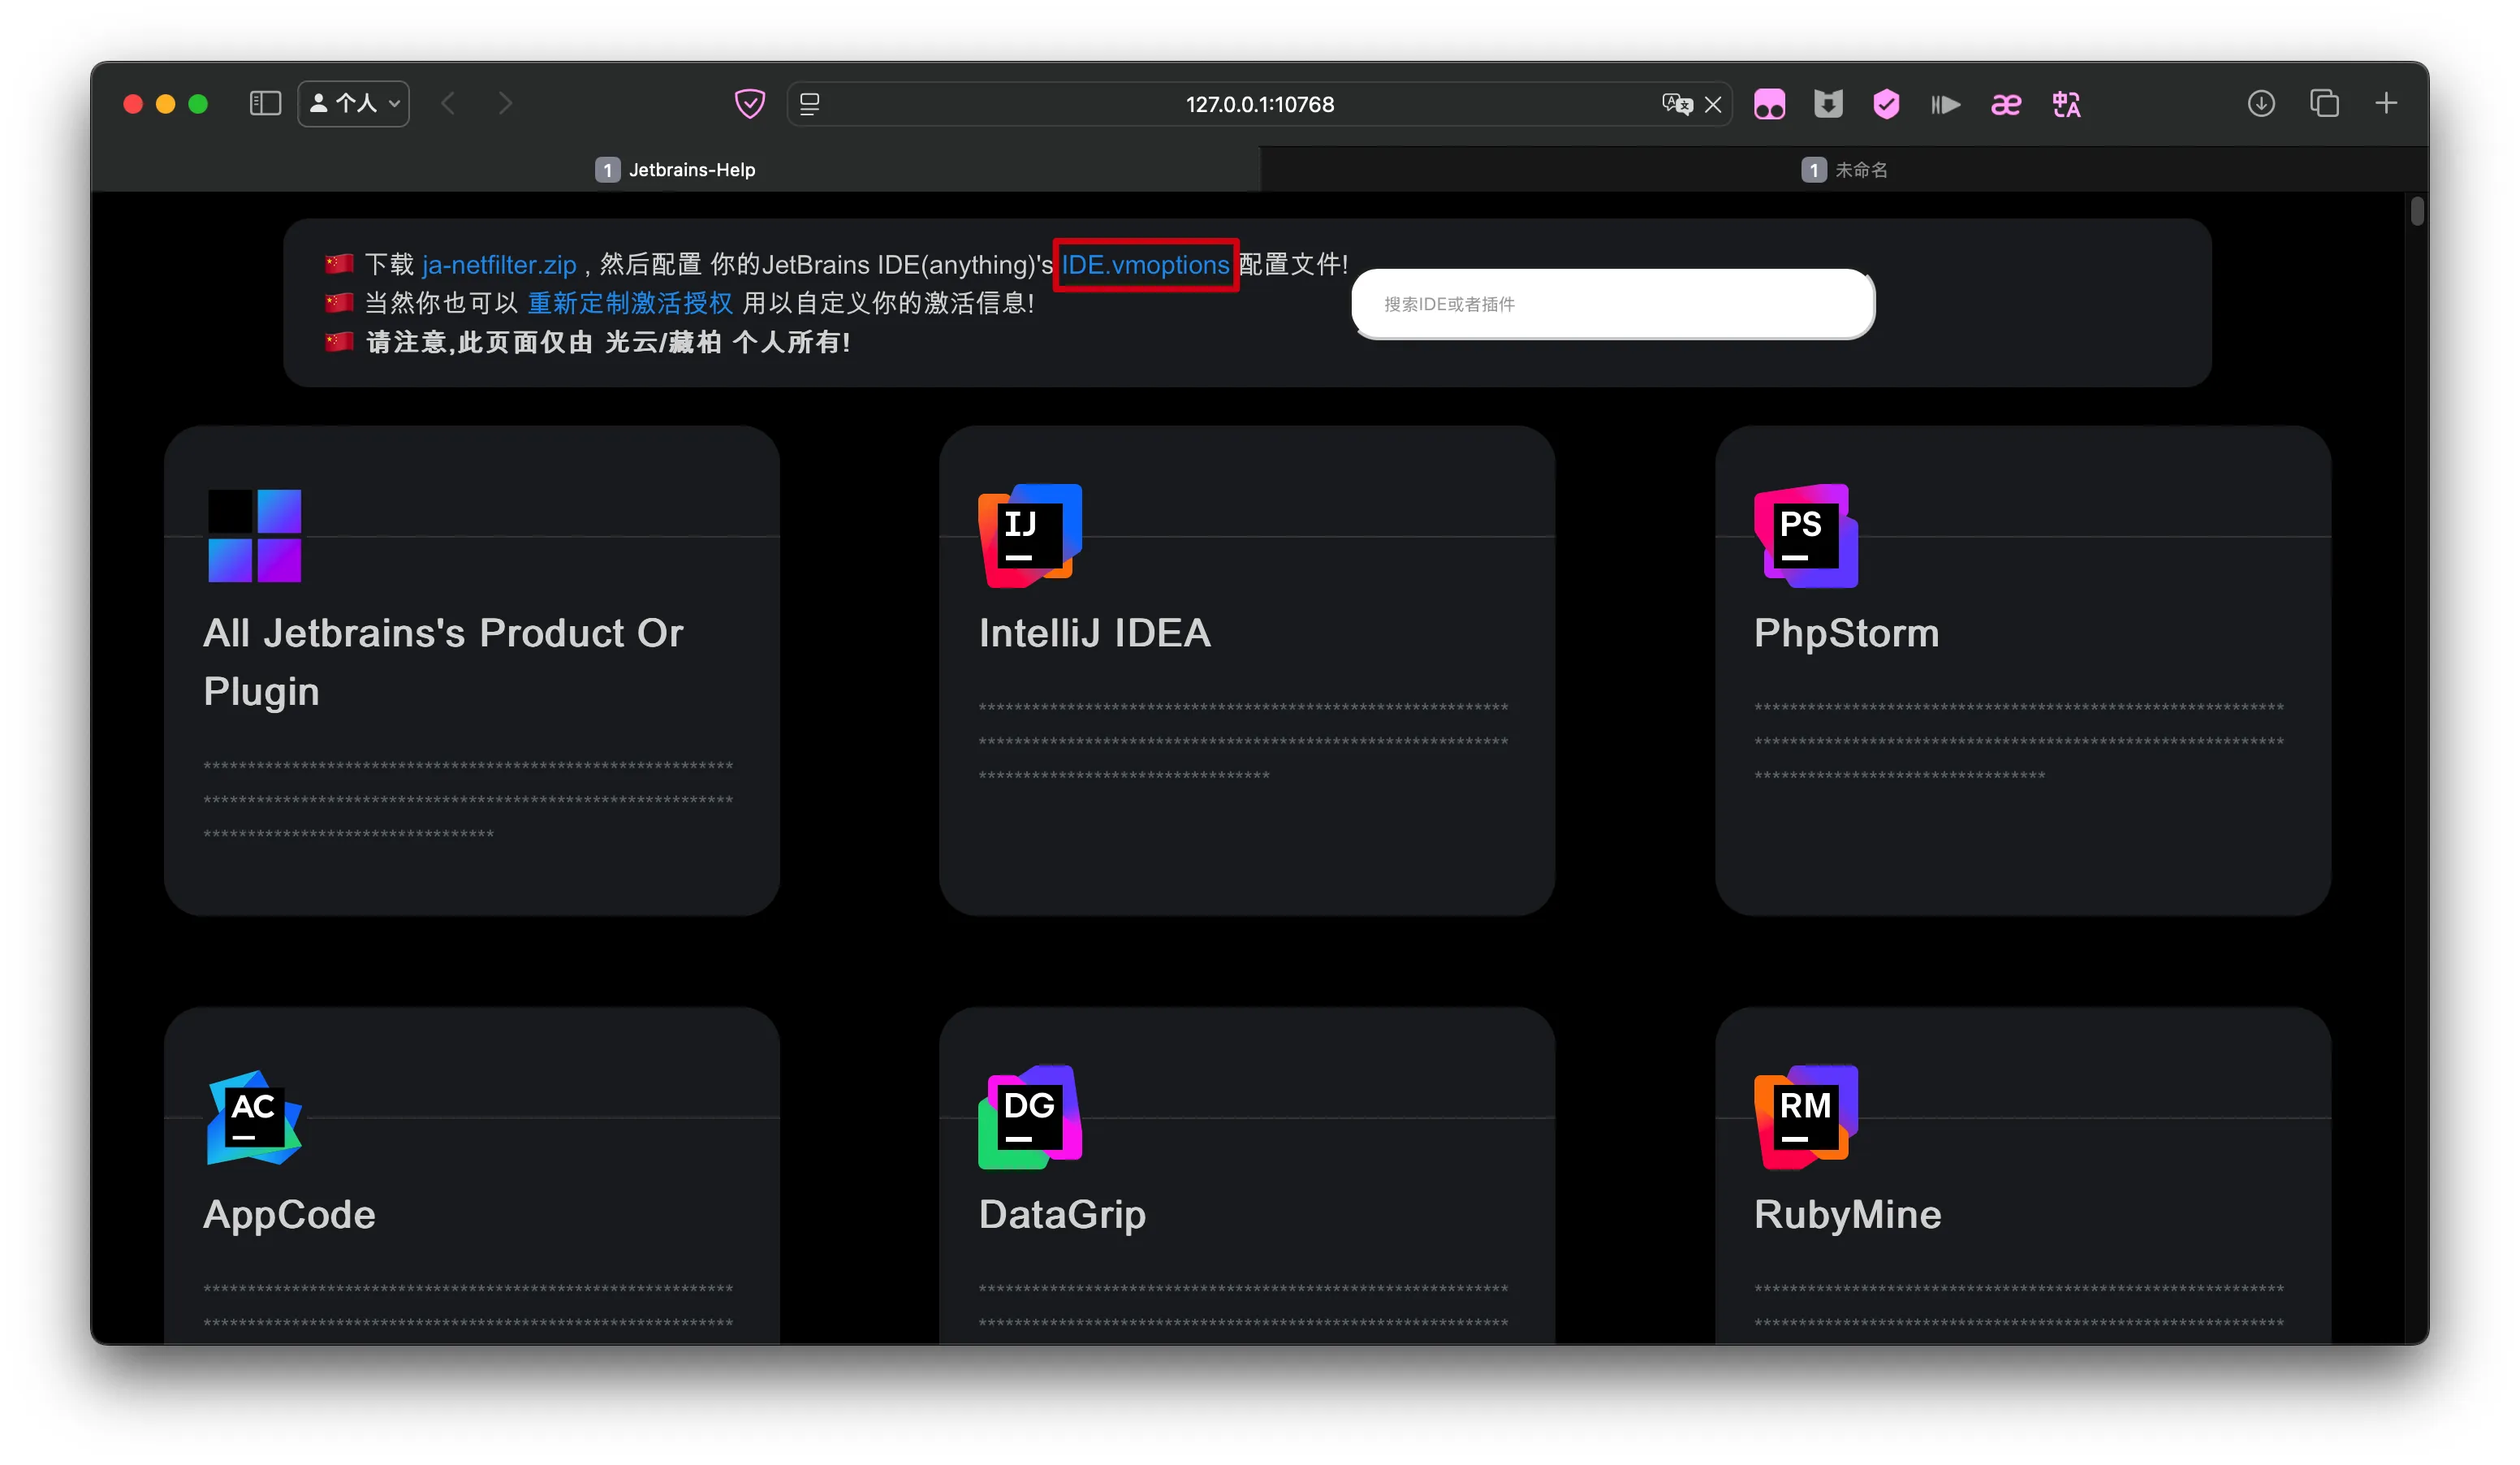Click the All Jetbrains products grid icon
2520x1465 pixels.
tap(254, 535)
